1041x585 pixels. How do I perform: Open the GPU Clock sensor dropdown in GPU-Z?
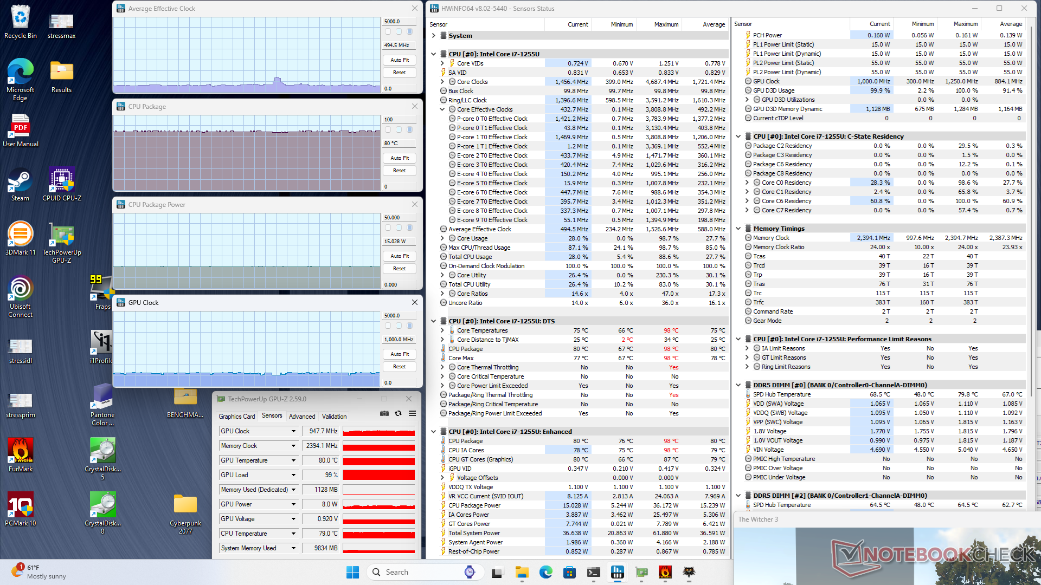coord(293,431)
